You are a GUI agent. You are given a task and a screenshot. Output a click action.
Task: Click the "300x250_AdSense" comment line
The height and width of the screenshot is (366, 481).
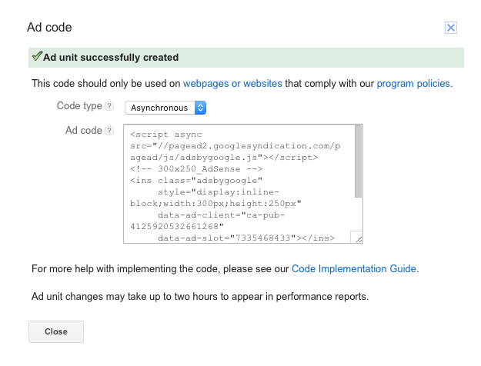tap(198, 168)
